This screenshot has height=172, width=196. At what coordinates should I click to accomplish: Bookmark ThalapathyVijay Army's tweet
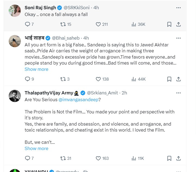[169, 158]
